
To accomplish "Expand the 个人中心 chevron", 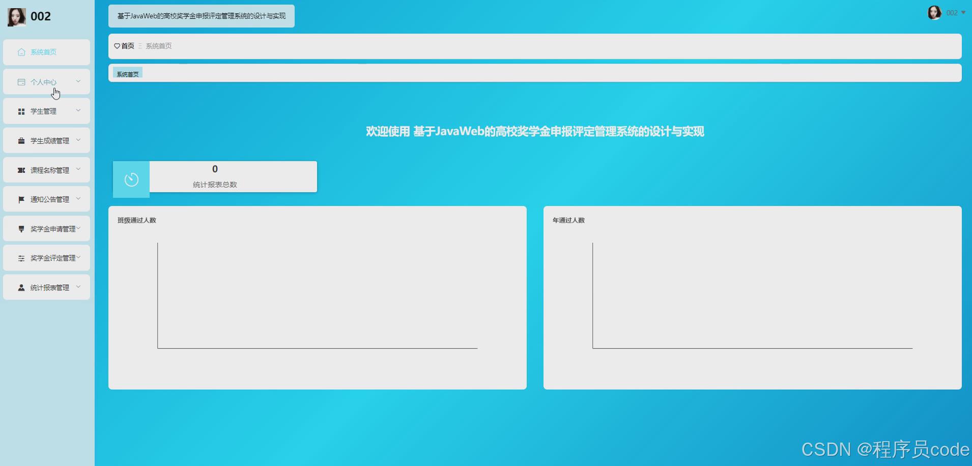I will [x=78, y=81].
